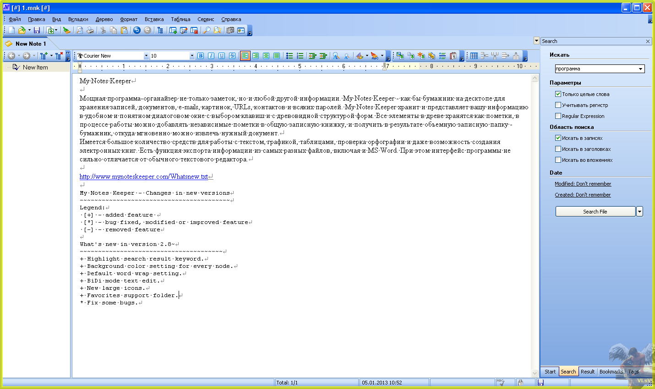
Task: Click the camera screen capture icon
Action: 230,30
